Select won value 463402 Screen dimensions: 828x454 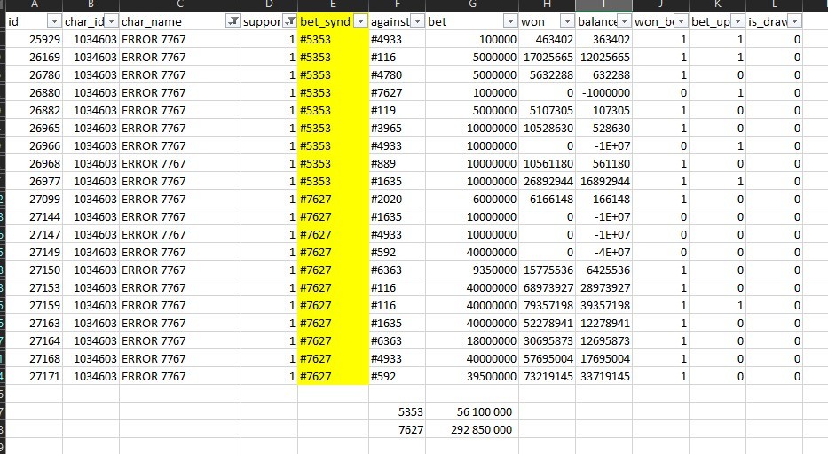(547, 40)
